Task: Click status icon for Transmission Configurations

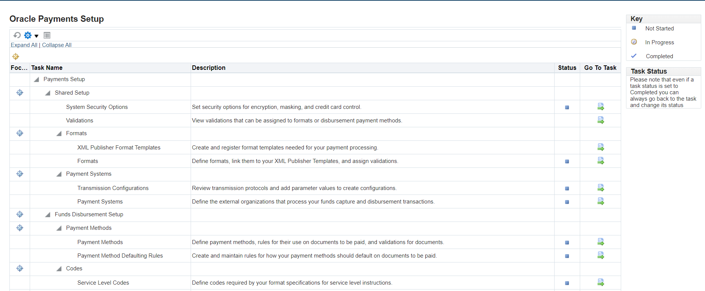Action: [x=567, y=188]
